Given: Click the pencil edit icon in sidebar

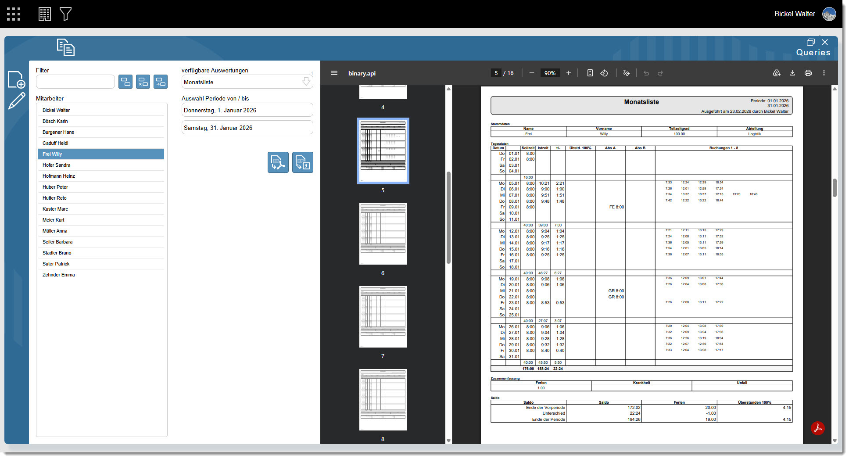Looking at the screenshot, I should click(x=17, y=101).
